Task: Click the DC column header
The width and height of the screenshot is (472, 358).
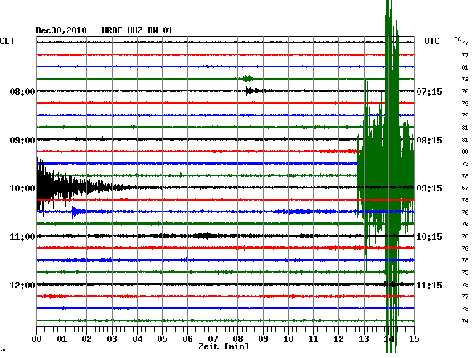Action: click(x=457, y=39)
